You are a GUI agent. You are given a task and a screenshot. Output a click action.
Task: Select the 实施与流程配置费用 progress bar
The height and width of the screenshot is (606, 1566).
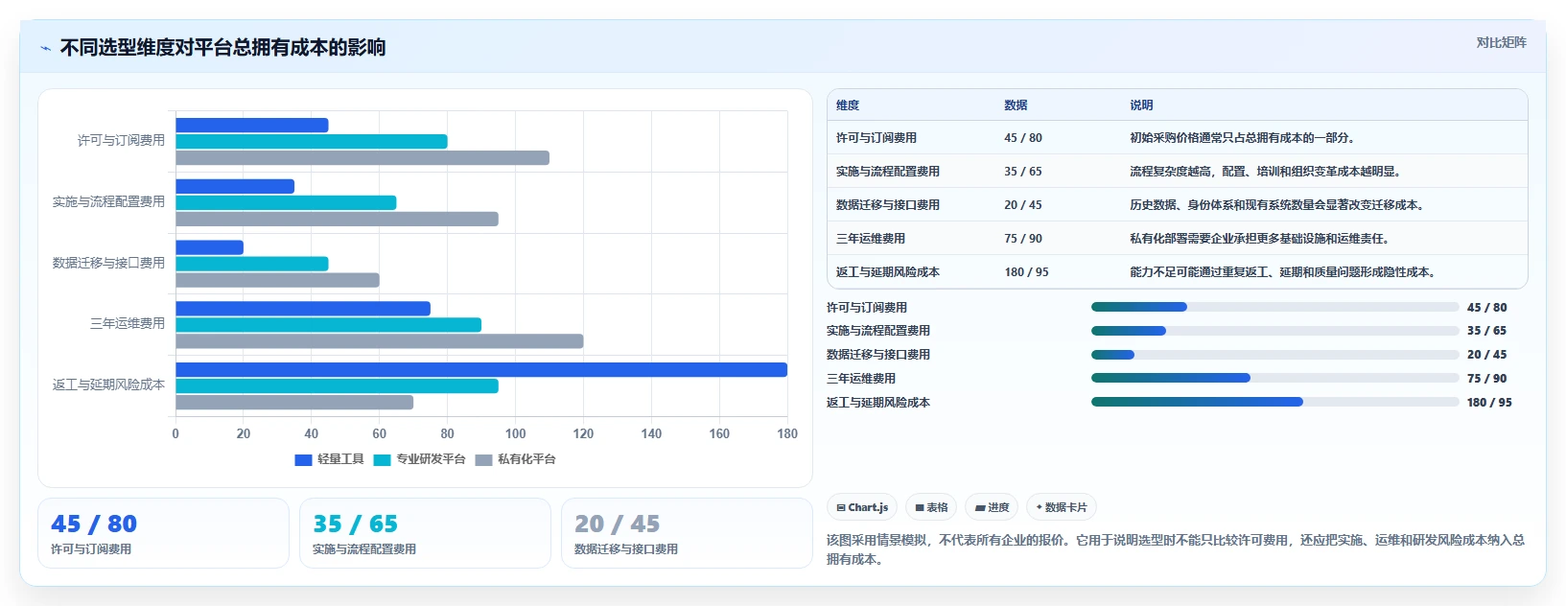[1274, 331]
